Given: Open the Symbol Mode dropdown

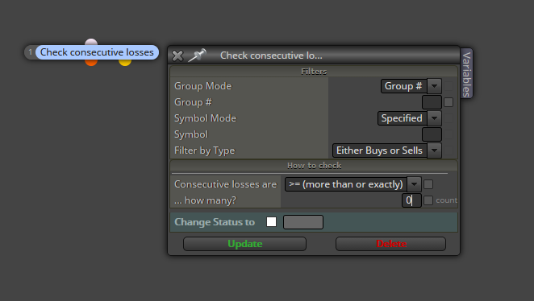Looking at the screenshot, I should (409, 118).
